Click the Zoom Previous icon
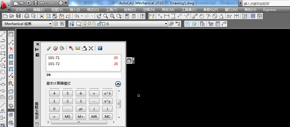 (119, 16)
